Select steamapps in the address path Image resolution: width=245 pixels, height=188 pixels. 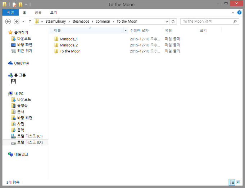(81, 22)
